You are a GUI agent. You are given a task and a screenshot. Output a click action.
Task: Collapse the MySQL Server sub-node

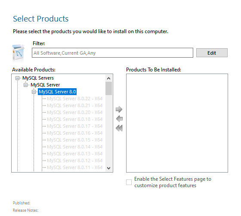pyautogui.click(x=25, y=85)
